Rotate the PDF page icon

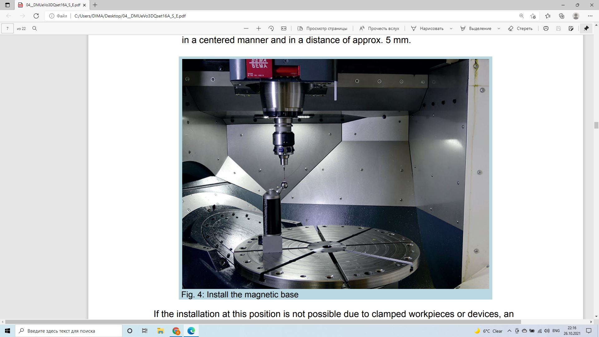pos(271,28)
